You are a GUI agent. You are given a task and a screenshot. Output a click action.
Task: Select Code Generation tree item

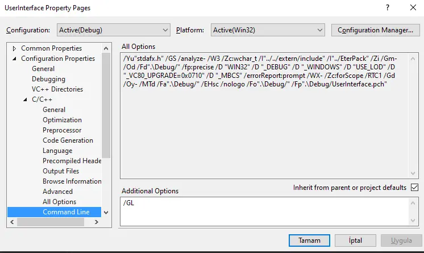point(68,140)
